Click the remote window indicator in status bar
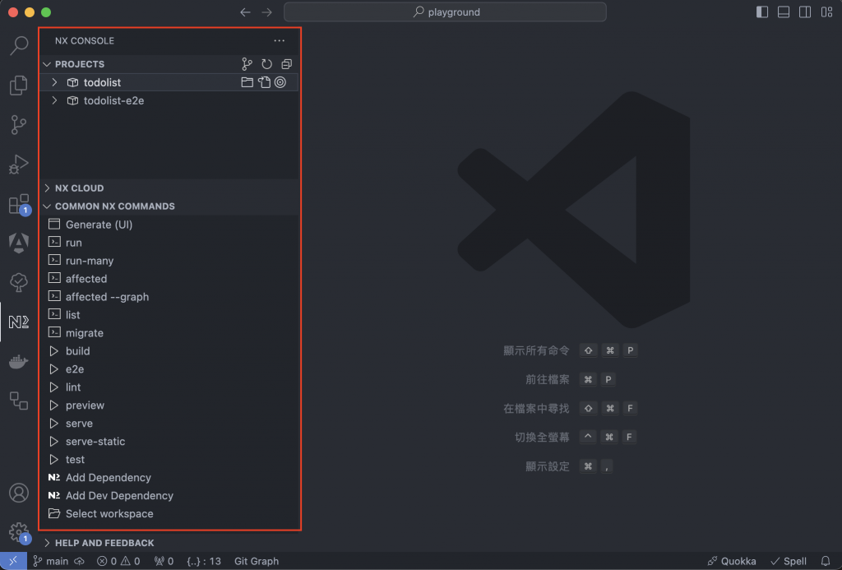Viewport: 842px width, 570px height. (13, 561)
